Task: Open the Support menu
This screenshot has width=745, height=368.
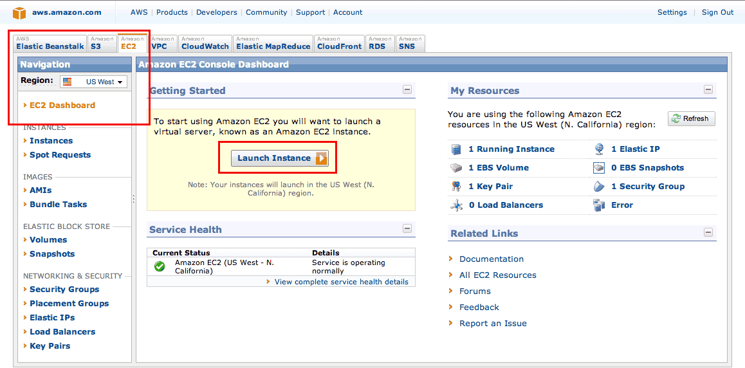Action: point(310,12)
